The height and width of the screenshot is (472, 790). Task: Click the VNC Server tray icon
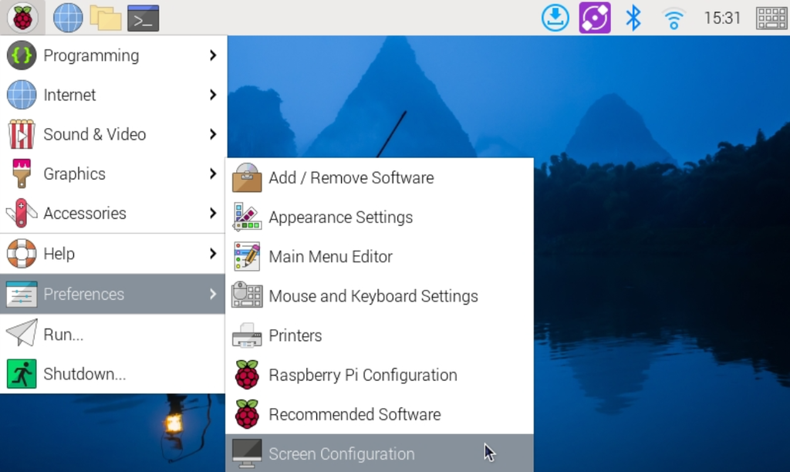pos(593,17)
